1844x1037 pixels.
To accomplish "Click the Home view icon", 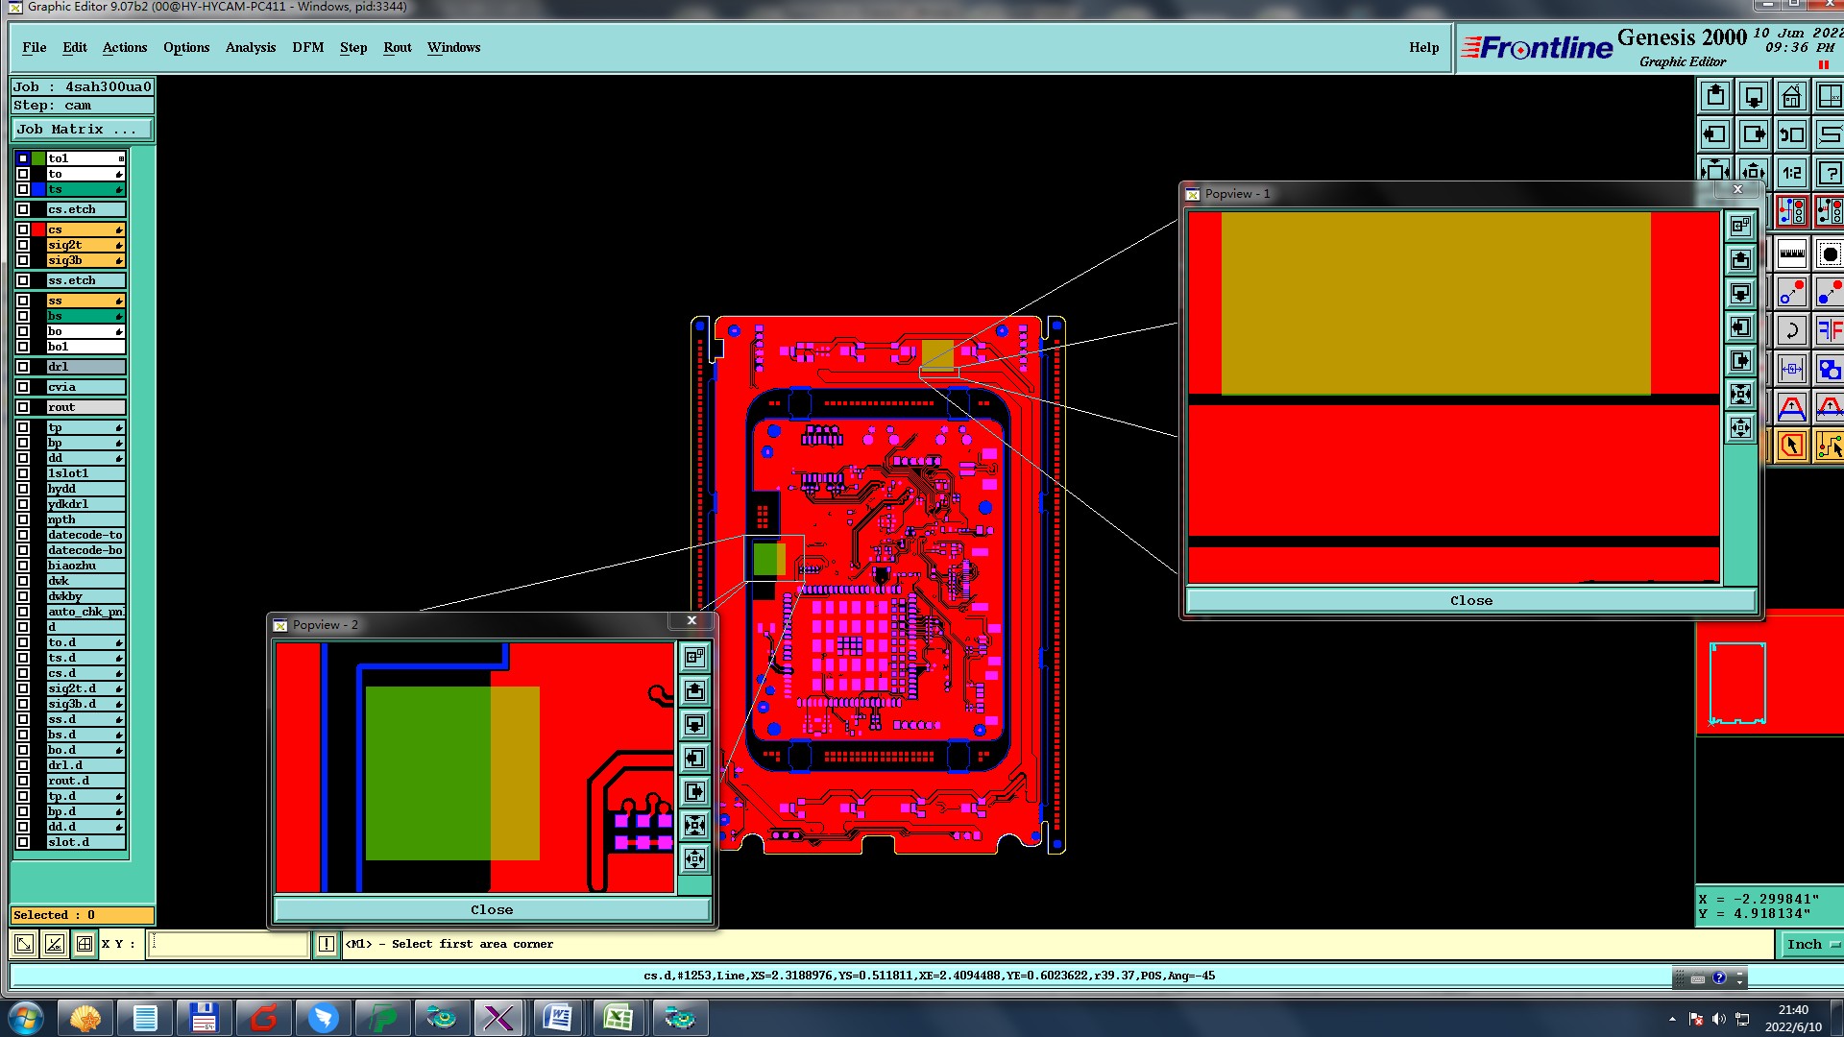I will (x=1792, y=96).
